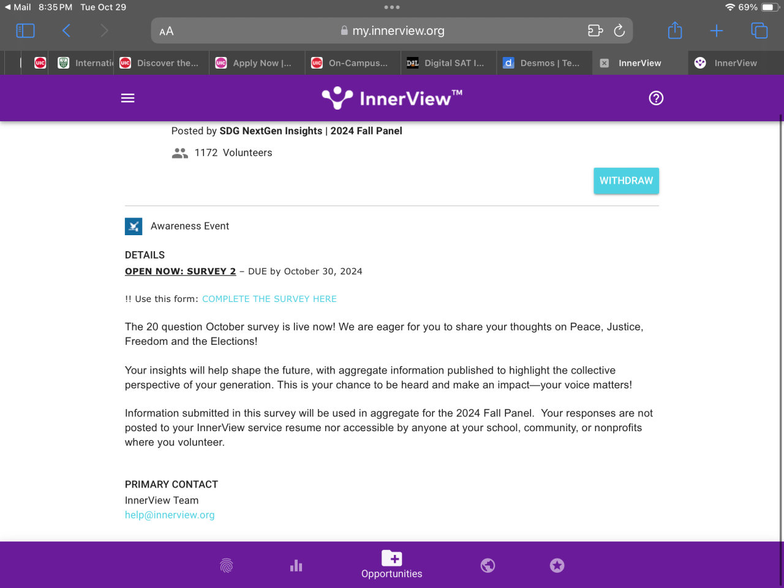Follow the COMPLETE THE SURVEY HERE link
This screenshot has width=784, height=588.
pos(269,299)
